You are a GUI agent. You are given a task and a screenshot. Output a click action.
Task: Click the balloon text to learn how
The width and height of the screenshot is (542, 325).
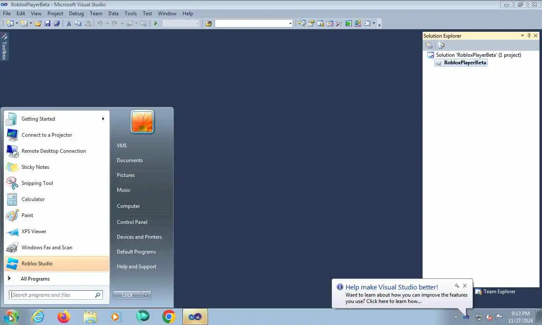click(x=406, y=298)
